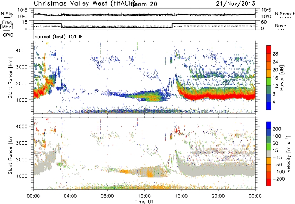This screenshot has height=204, width=295.
Task: Click Velocity colorbar segment between -15 and -50
Action: coord(269,161)
